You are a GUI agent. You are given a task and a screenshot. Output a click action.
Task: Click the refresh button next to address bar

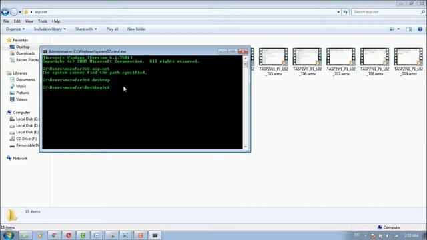pos(346,12)
